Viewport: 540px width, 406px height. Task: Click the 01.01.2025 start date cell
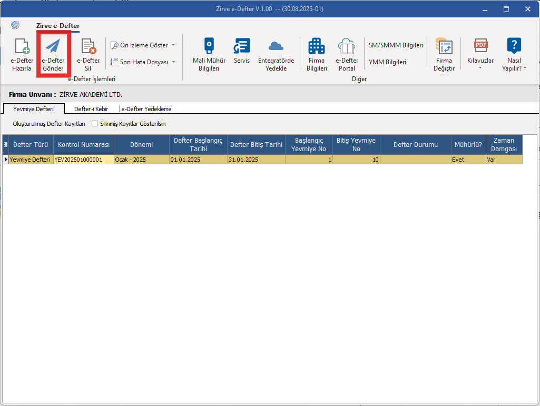click(x=199, y=160)
